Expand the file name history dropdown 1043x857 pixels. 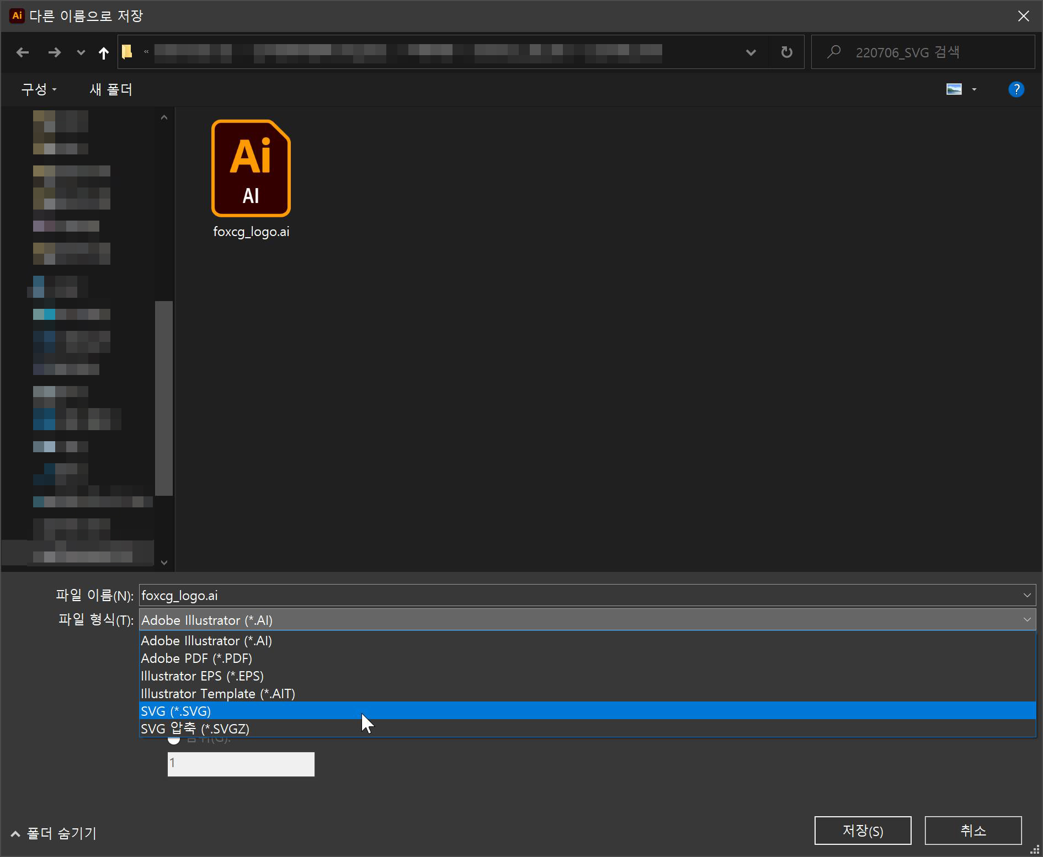click(1027, 596)
